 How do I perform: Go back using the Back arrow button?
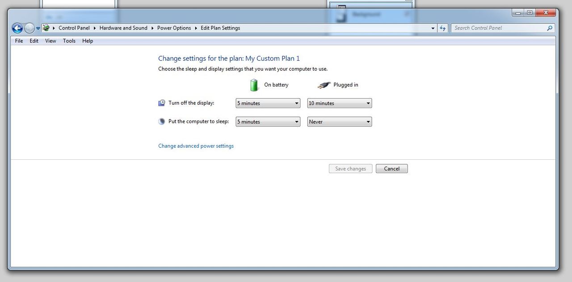pyautogui.click(x=17, y=28)
